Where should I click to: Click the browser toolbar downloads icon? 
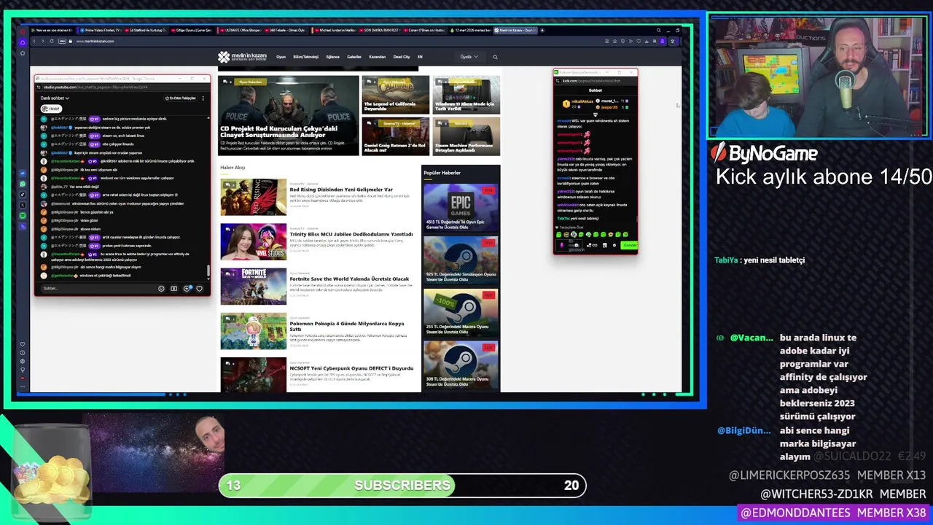[x=647, y=41]
